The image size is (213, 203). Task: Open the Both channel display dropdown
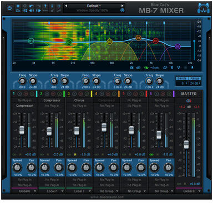155,67
